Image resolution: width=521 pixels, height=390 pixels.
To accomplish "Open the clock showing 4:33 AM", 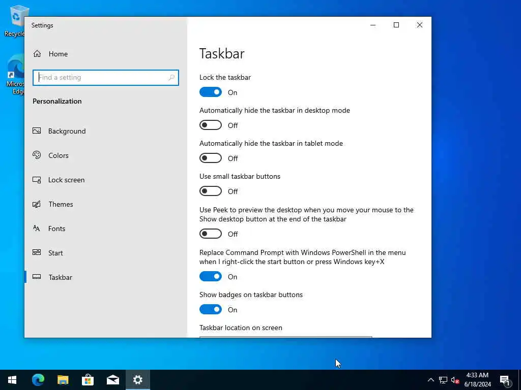I will [x=477, y=380].
